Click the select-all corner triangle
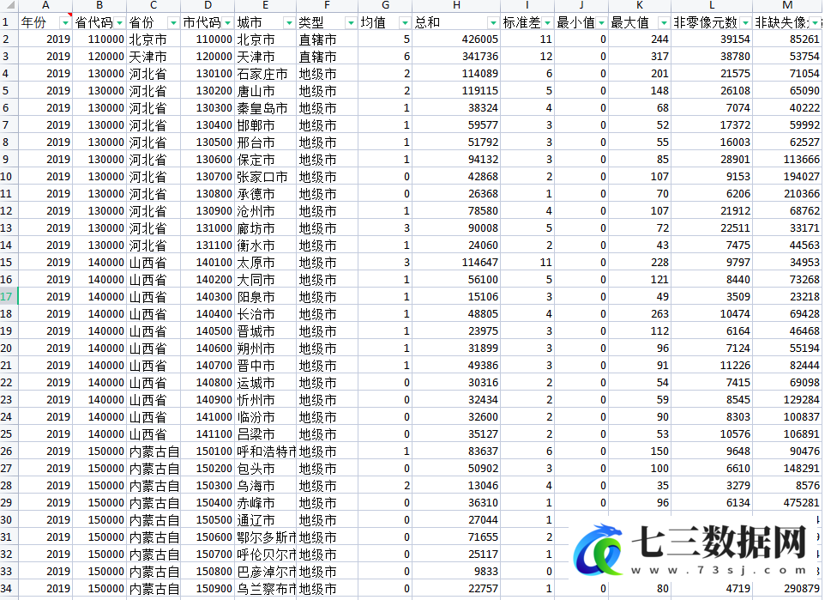This screenshot has width=837, height=600. (x=9, y=6)
